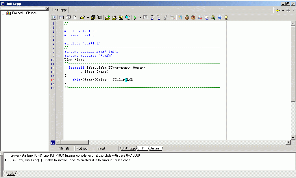Click the gray forward navigation arrow
296x178 pixels.
(x=288, y=11)
